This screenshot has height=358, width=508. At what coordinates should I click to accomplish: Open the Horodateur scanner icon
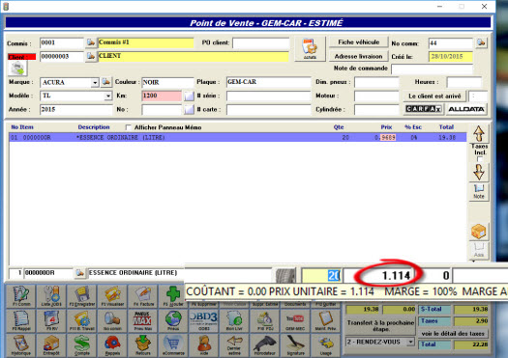click(265, 344)
